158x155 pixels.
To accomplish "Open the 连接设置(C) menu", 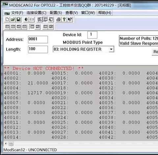I will pyautogui.click(x=37, y=13).
